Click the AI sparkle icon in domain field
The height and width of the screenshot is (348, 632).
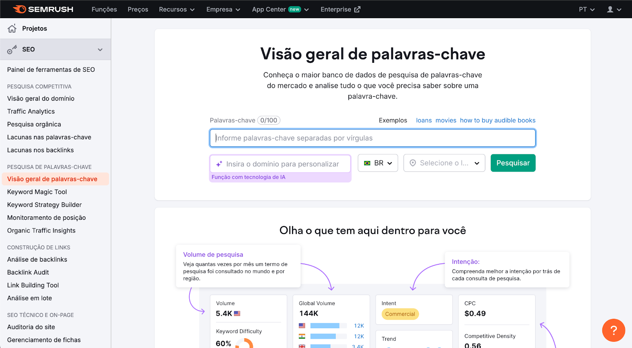[219, 164]
